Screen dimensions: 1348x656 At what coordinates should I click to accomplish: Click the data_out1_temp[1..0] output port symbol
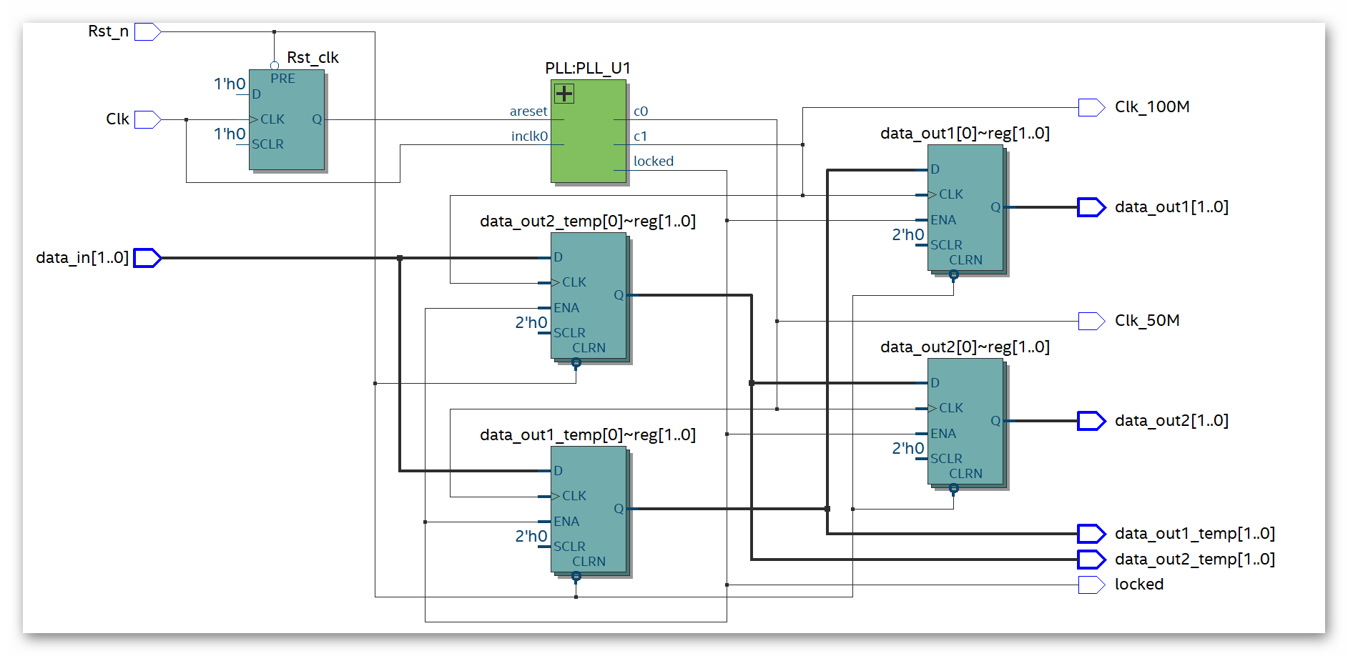click(x=1091, y=534)
